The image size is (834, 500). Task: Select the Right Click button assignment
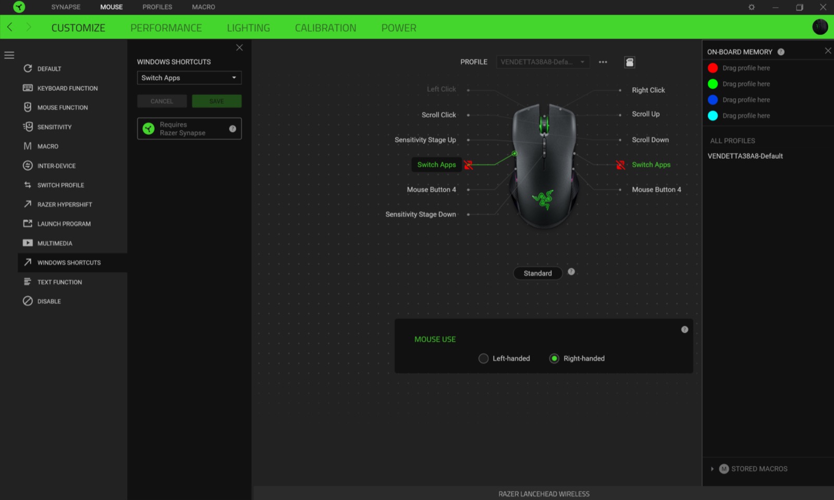pyautogui.click(x=648, y=90)
